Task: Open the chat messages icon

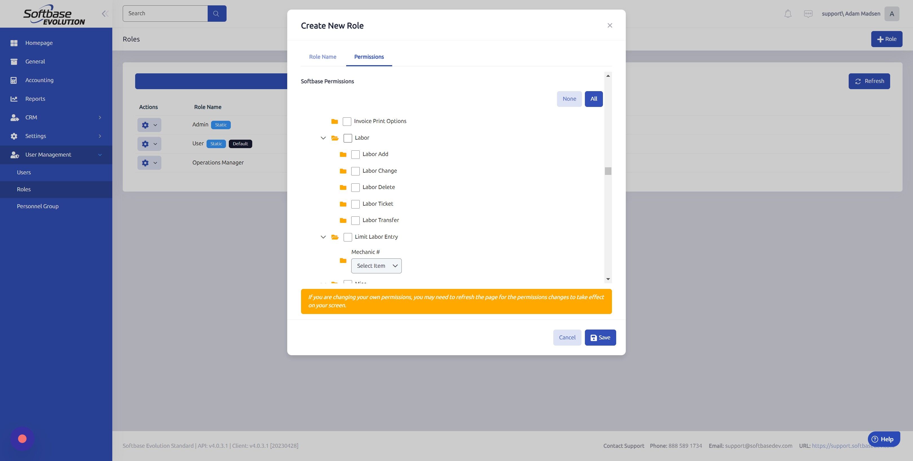Action: click(808, 14)
